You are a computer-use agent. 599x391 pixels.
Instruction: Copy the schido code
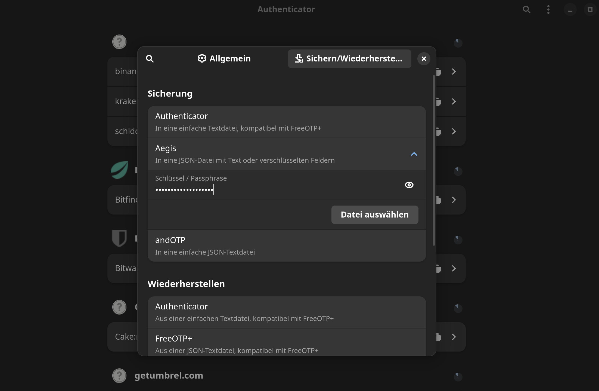[439, 132]
